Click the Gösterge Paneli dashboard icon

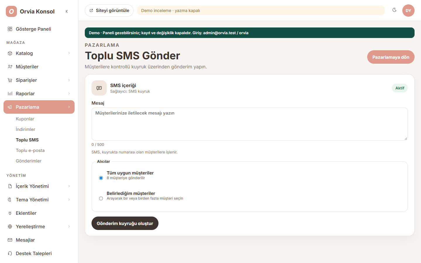point(10,29)
